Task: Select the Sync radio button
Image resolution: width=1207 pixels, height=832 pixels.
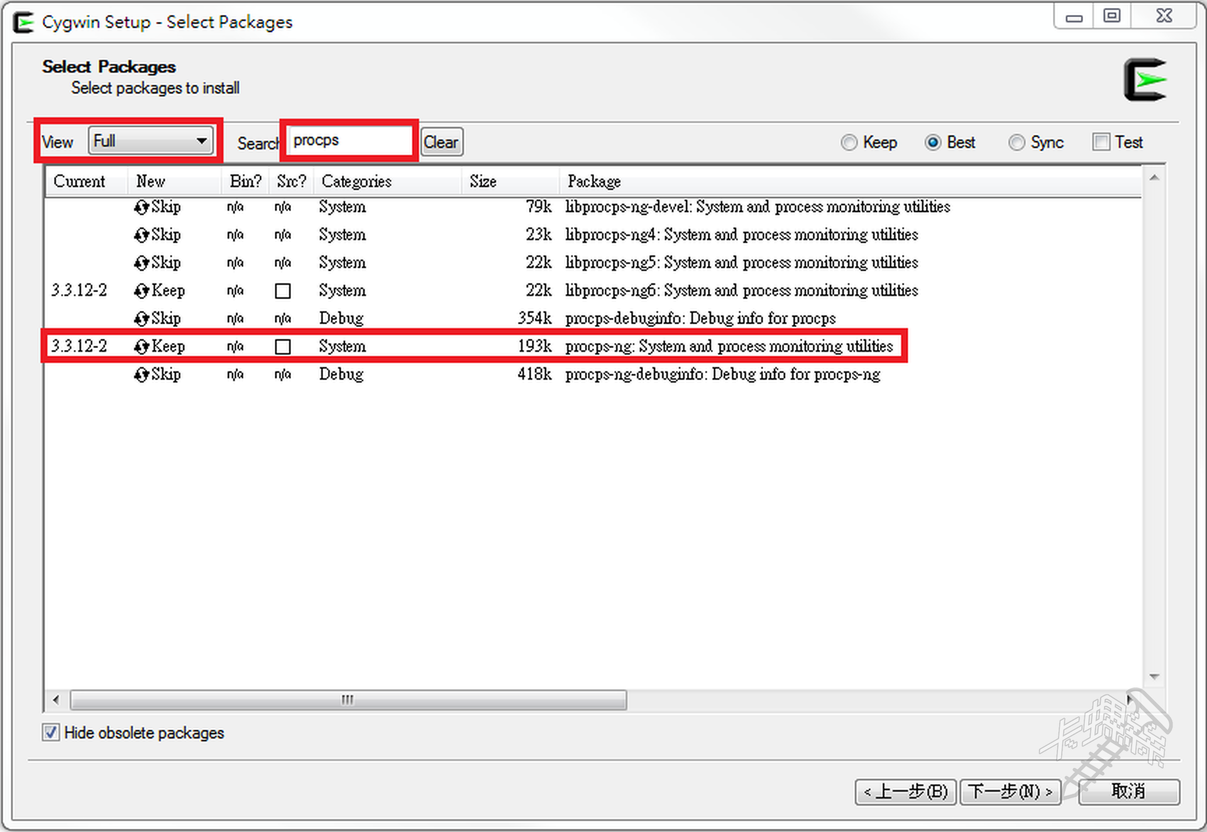Action: coord(1016,143)
